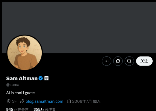Screen dimensions: 156x111
Task: Click the Grok slashed-circle icon button
Action: [x=118, y=61]
